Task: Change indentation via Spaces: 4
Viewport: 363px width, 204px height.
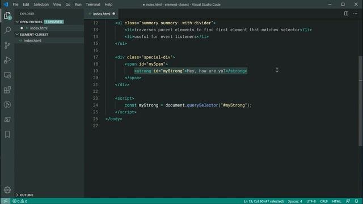Action: click(x=295, y=201)
